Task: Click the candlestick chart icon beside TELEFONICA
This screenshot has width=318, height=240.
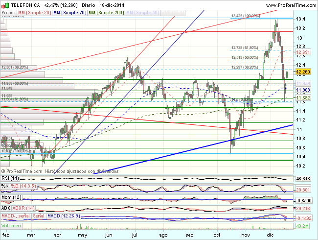Action: click(5, 5)
